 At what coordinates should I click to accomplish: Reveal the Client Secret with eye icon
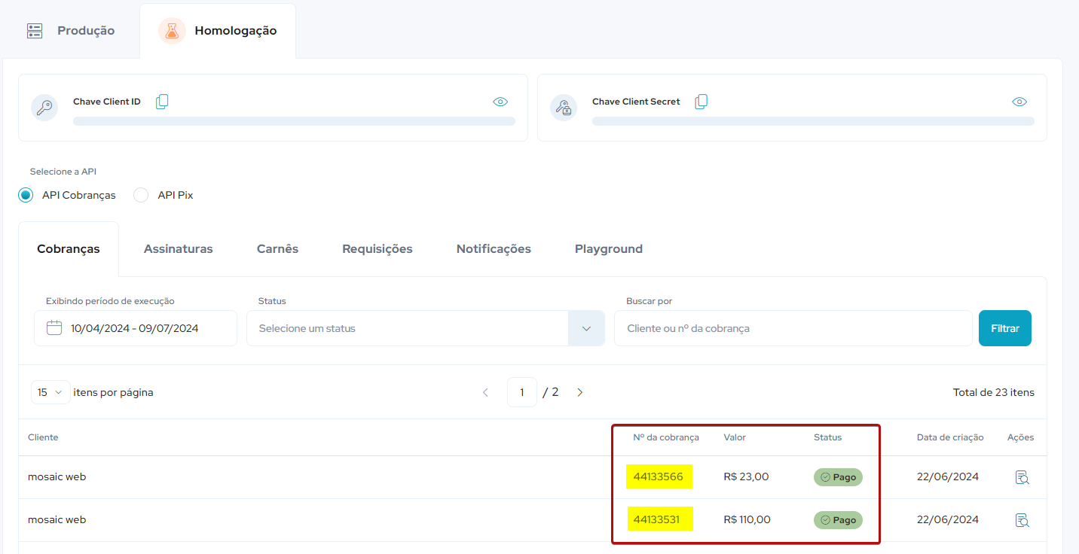coord(1019,102)
